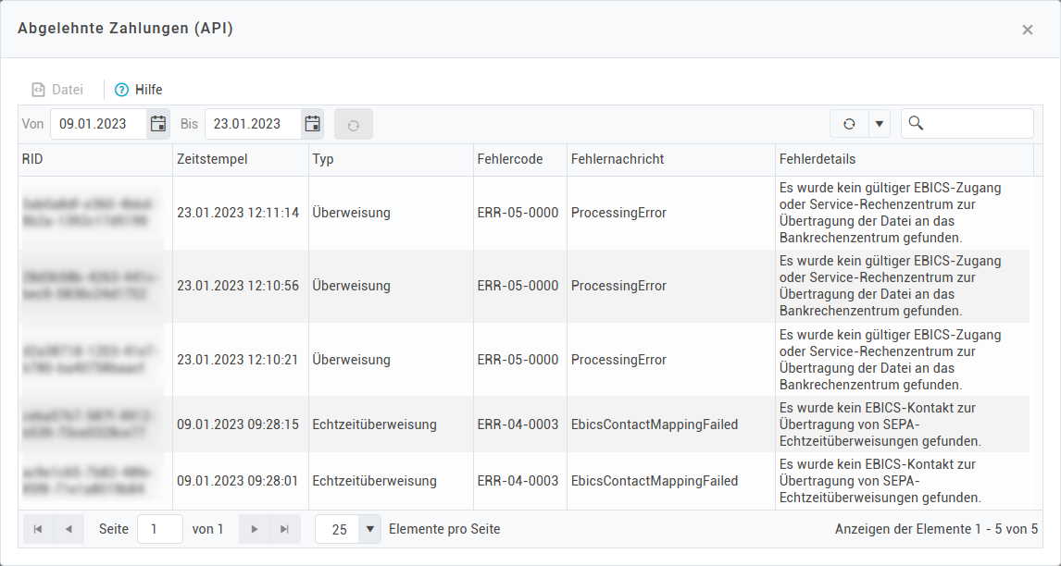
Task: Open the Von date calendar picker
Action: [x=158, y=124]
